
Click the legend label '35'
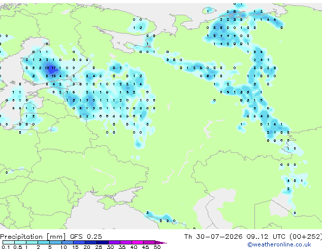(122, 247)
